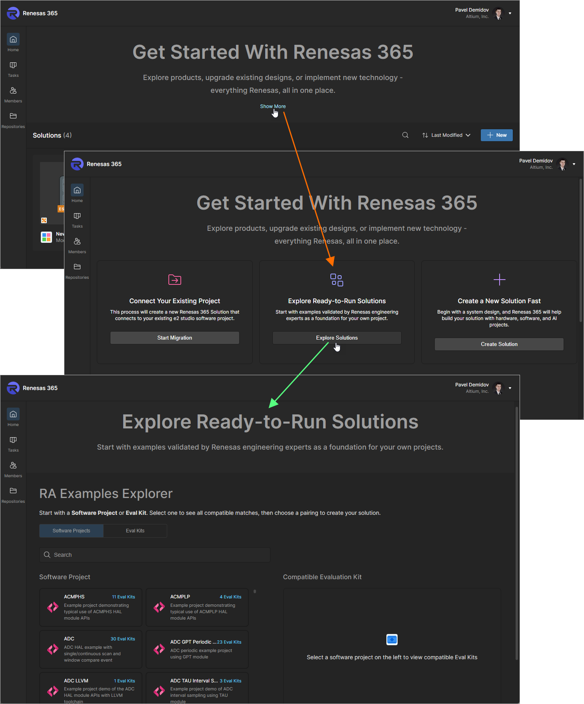Open the Last Modified sort dropdown
Screen dimensions: 584x704
pyautogui.click(x=446, y=135)
